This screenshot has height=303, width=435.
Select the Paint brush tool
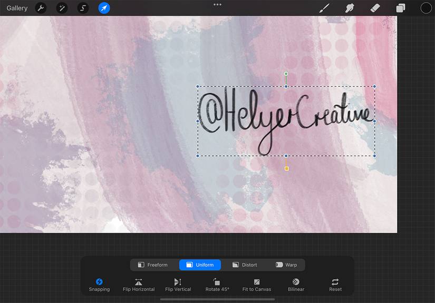[x=324, y=8]
